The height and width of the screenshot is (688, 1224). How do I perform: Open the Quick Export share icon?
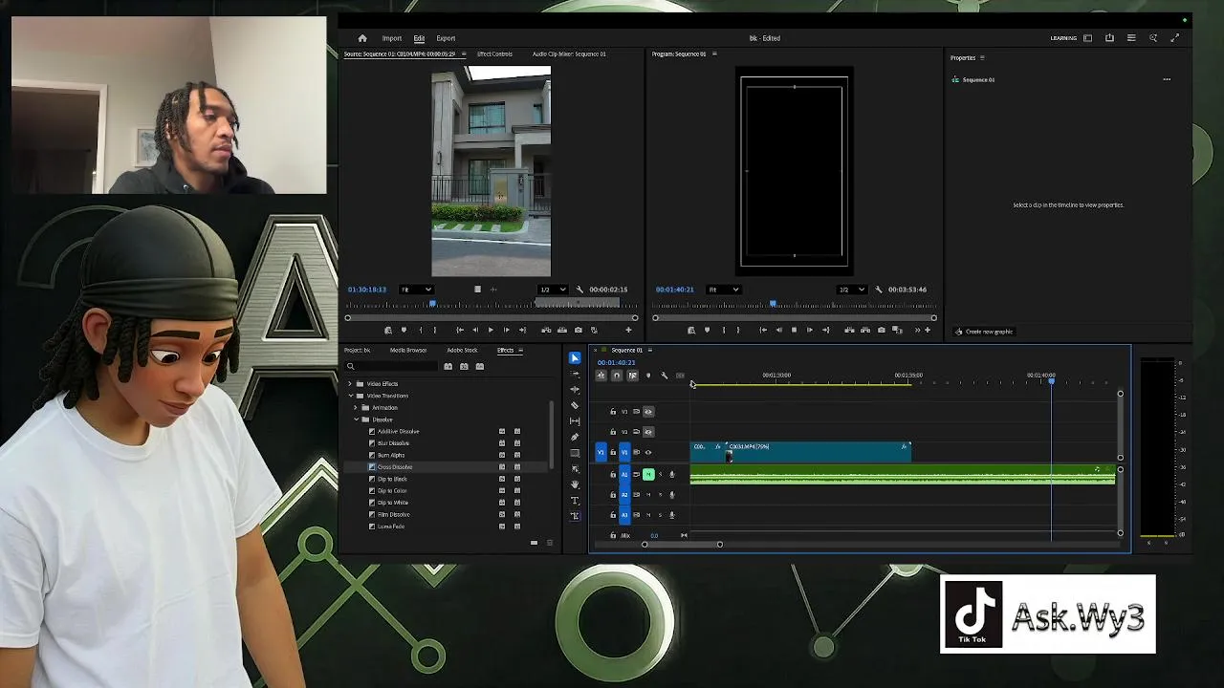click(1109, 38)
